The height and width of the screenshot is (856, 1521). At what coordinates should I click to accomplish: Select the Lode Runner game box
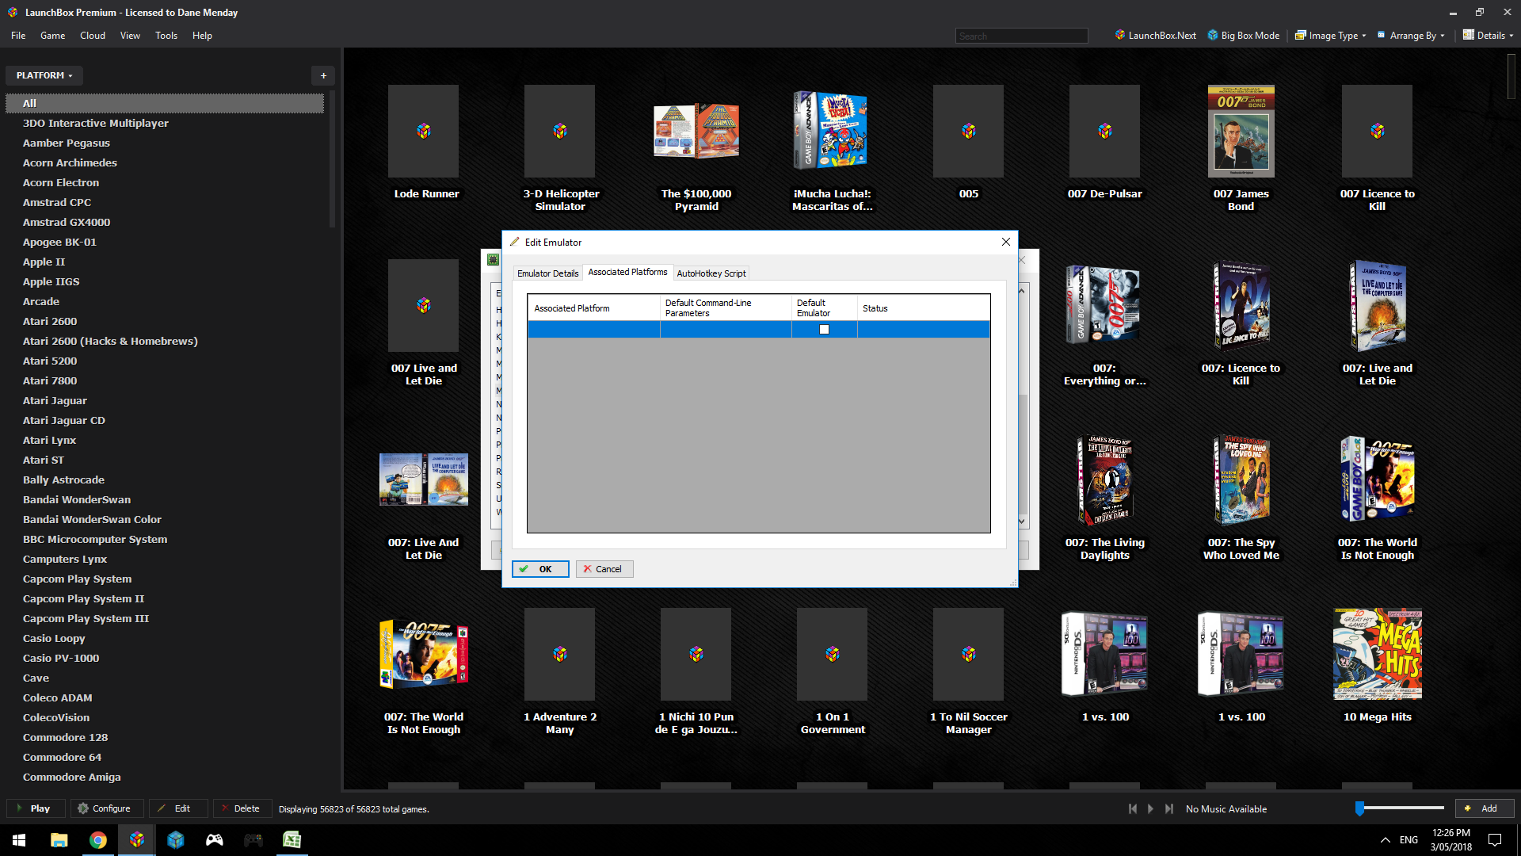pos(424,132)
